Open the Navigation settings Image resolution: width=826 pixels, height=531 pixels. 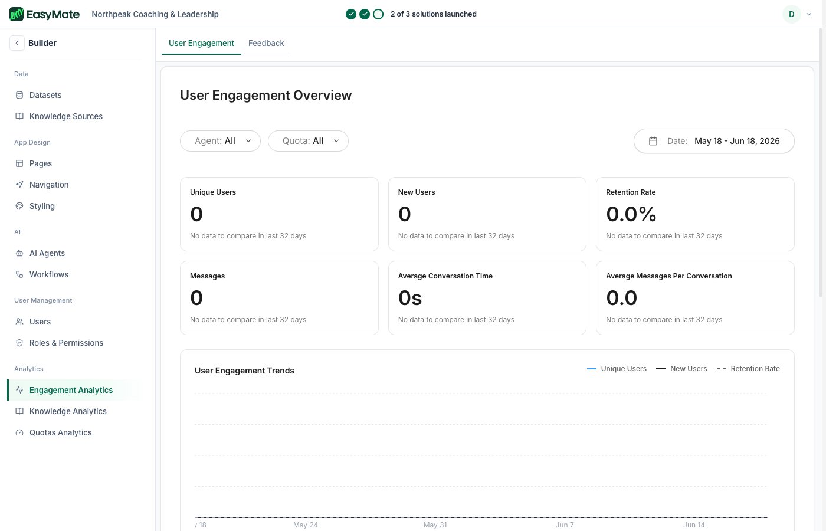tap(74, 185)
